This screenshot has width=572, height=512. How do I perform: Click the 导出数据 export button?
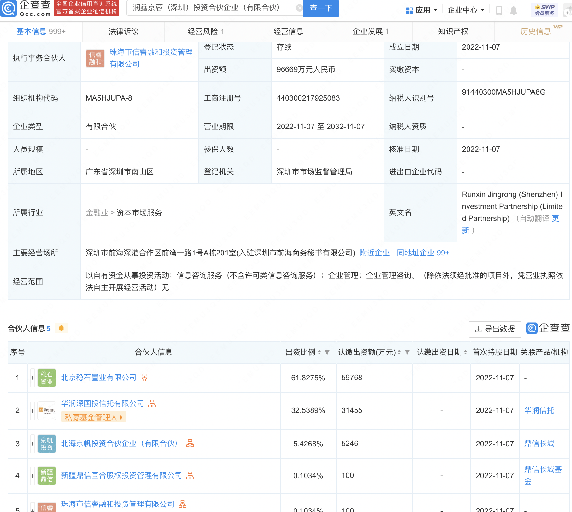[x=495, y=329]
